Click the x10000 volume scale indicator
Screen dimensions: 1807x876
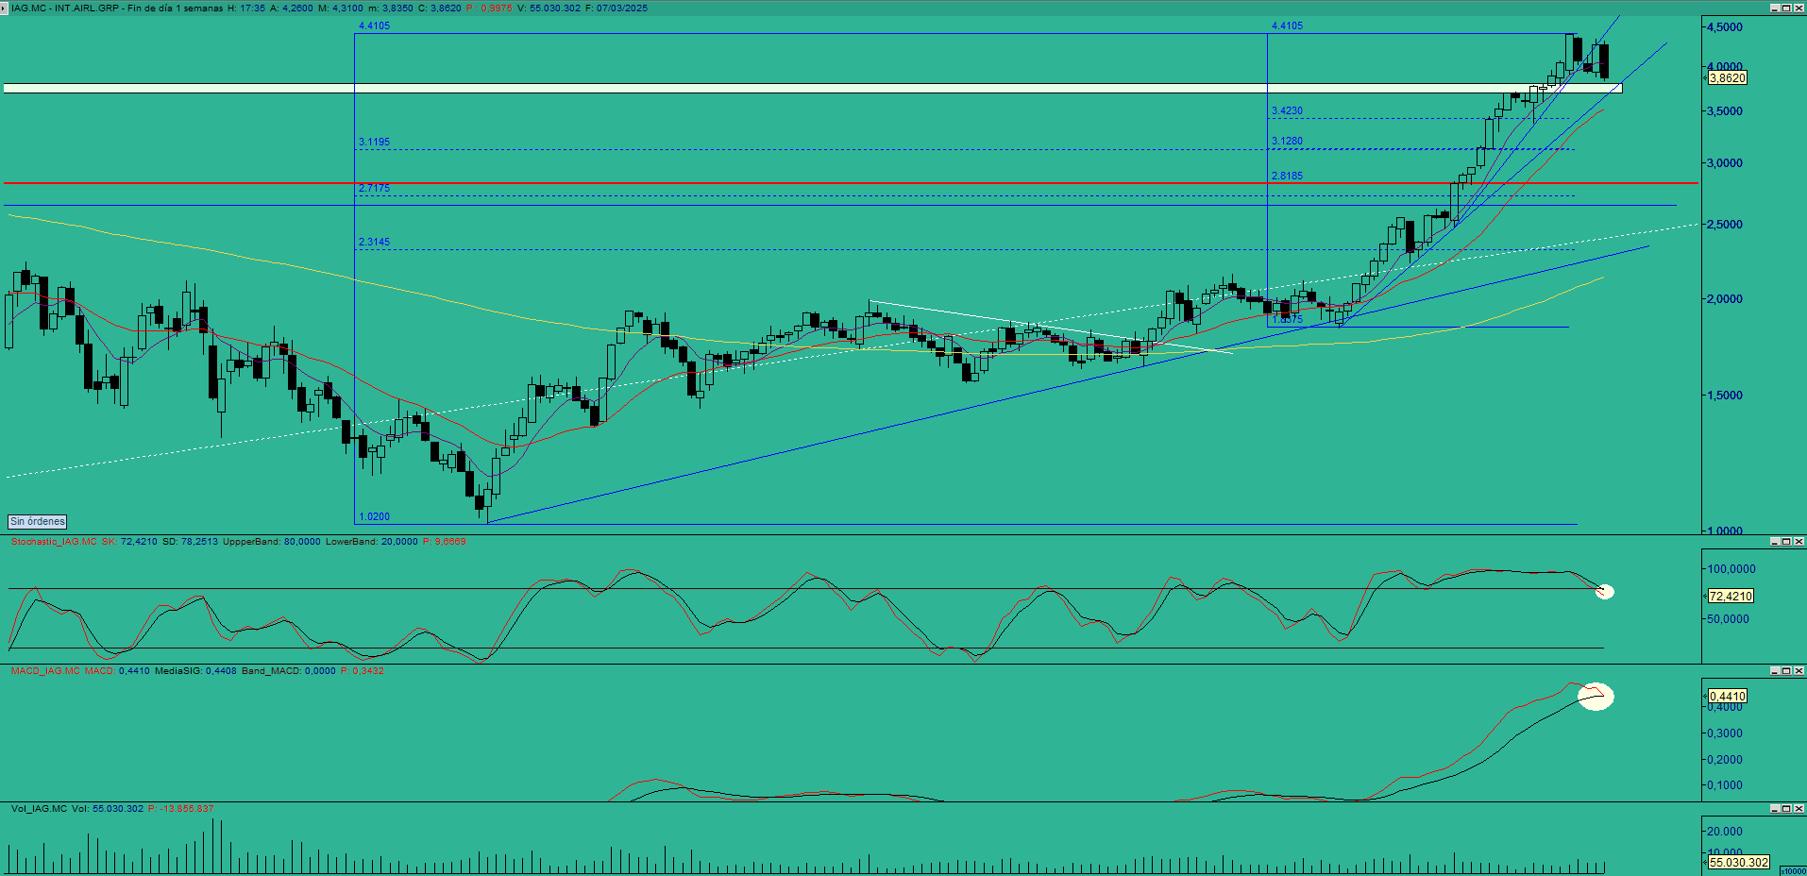click(1793, 871)
